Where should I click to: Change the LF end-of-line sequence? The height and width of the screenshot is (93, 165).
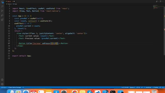pos(142,87)
